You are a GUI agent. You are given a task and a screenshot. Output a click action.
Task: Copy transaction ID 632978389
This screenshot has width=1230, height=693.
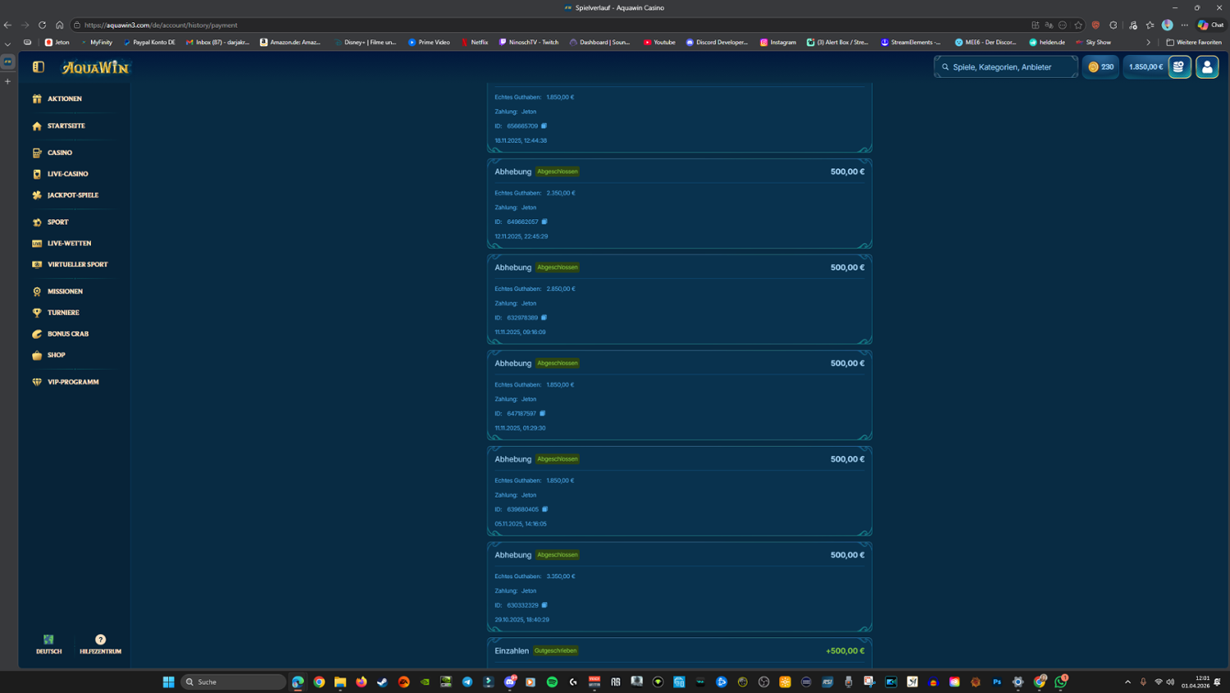[x=544, y=317]
